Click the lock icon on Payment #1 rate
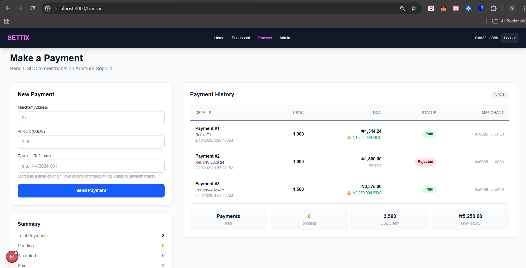Image resolution: width=526 pixels, height=268 pixels. (x=349, y=138)
